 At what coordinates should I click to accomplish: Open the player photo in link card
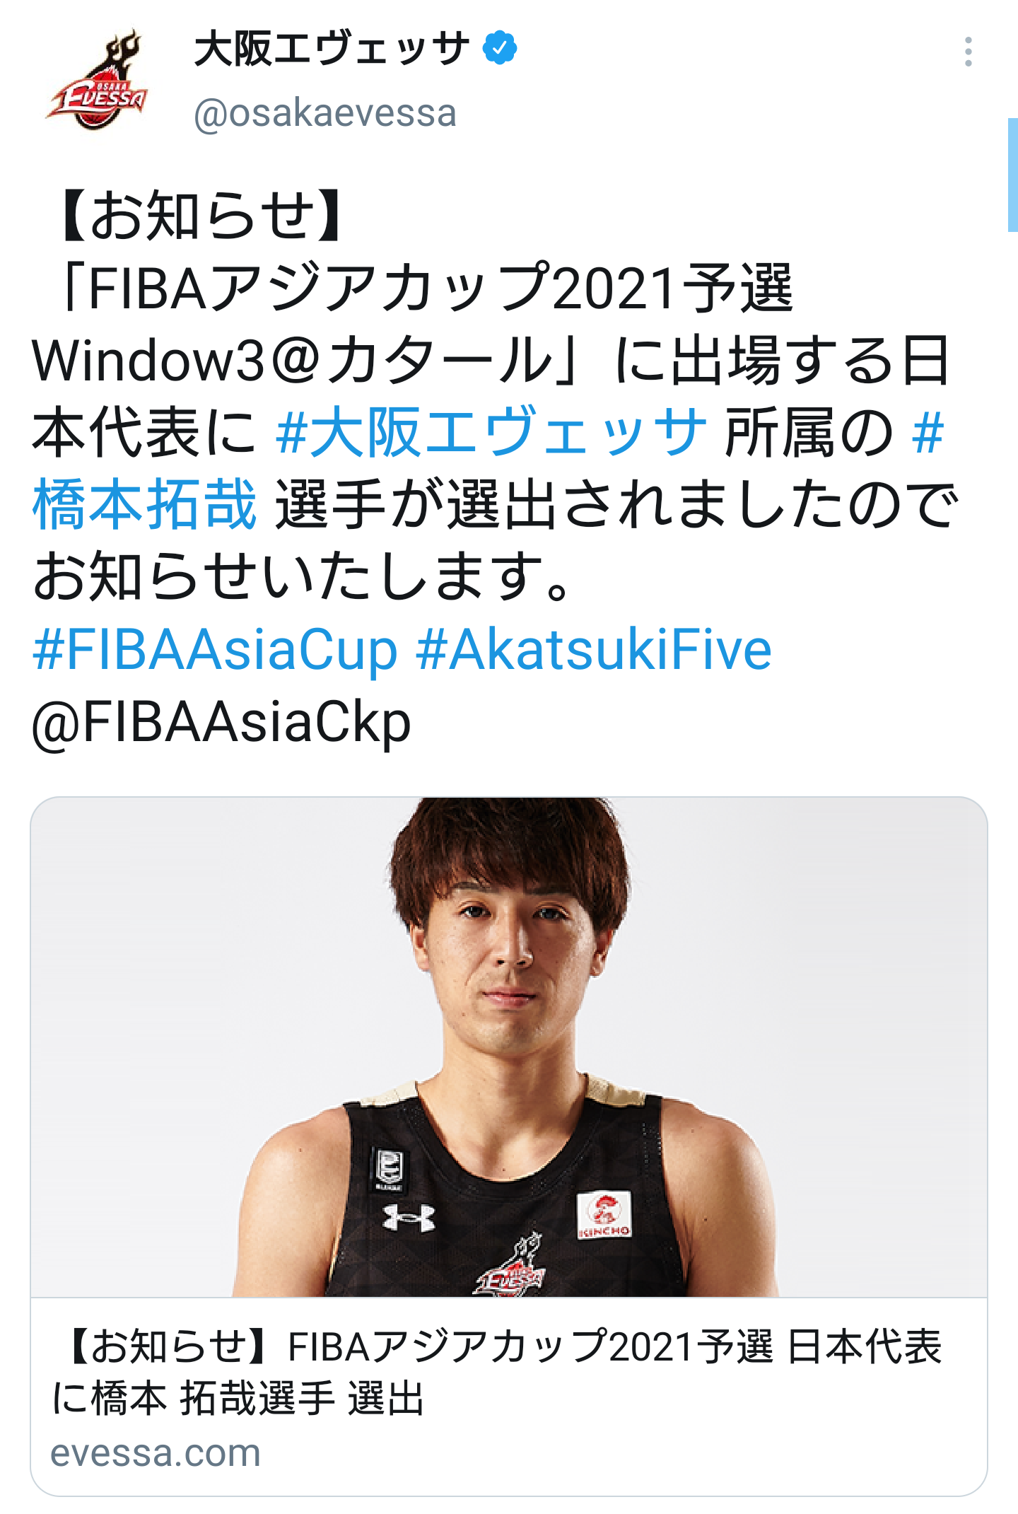point(509,1047)
